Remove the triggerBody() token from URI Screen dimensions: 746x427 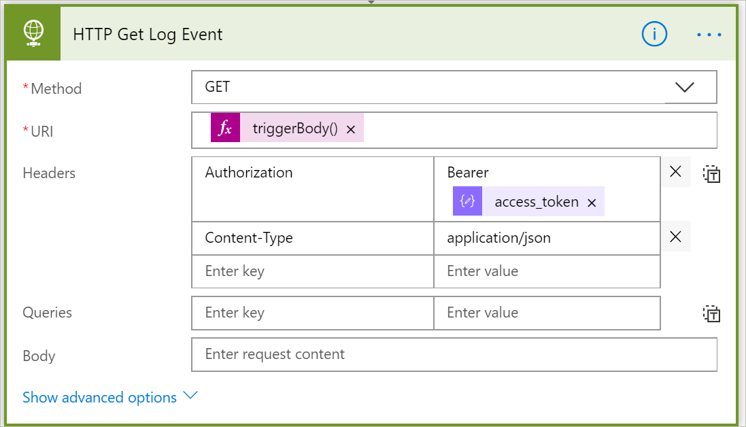coord(351,129)
